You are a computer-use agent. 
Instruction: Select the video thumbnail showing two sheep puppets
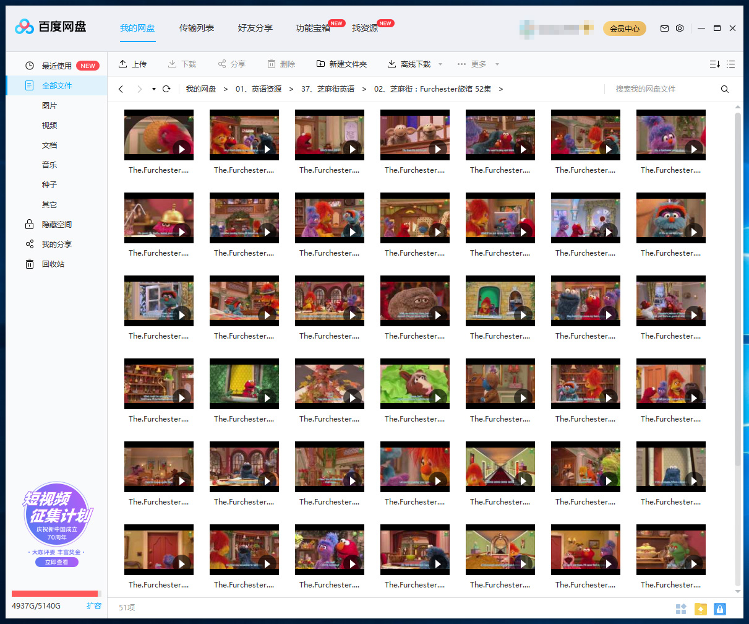(x=415, y=135)
